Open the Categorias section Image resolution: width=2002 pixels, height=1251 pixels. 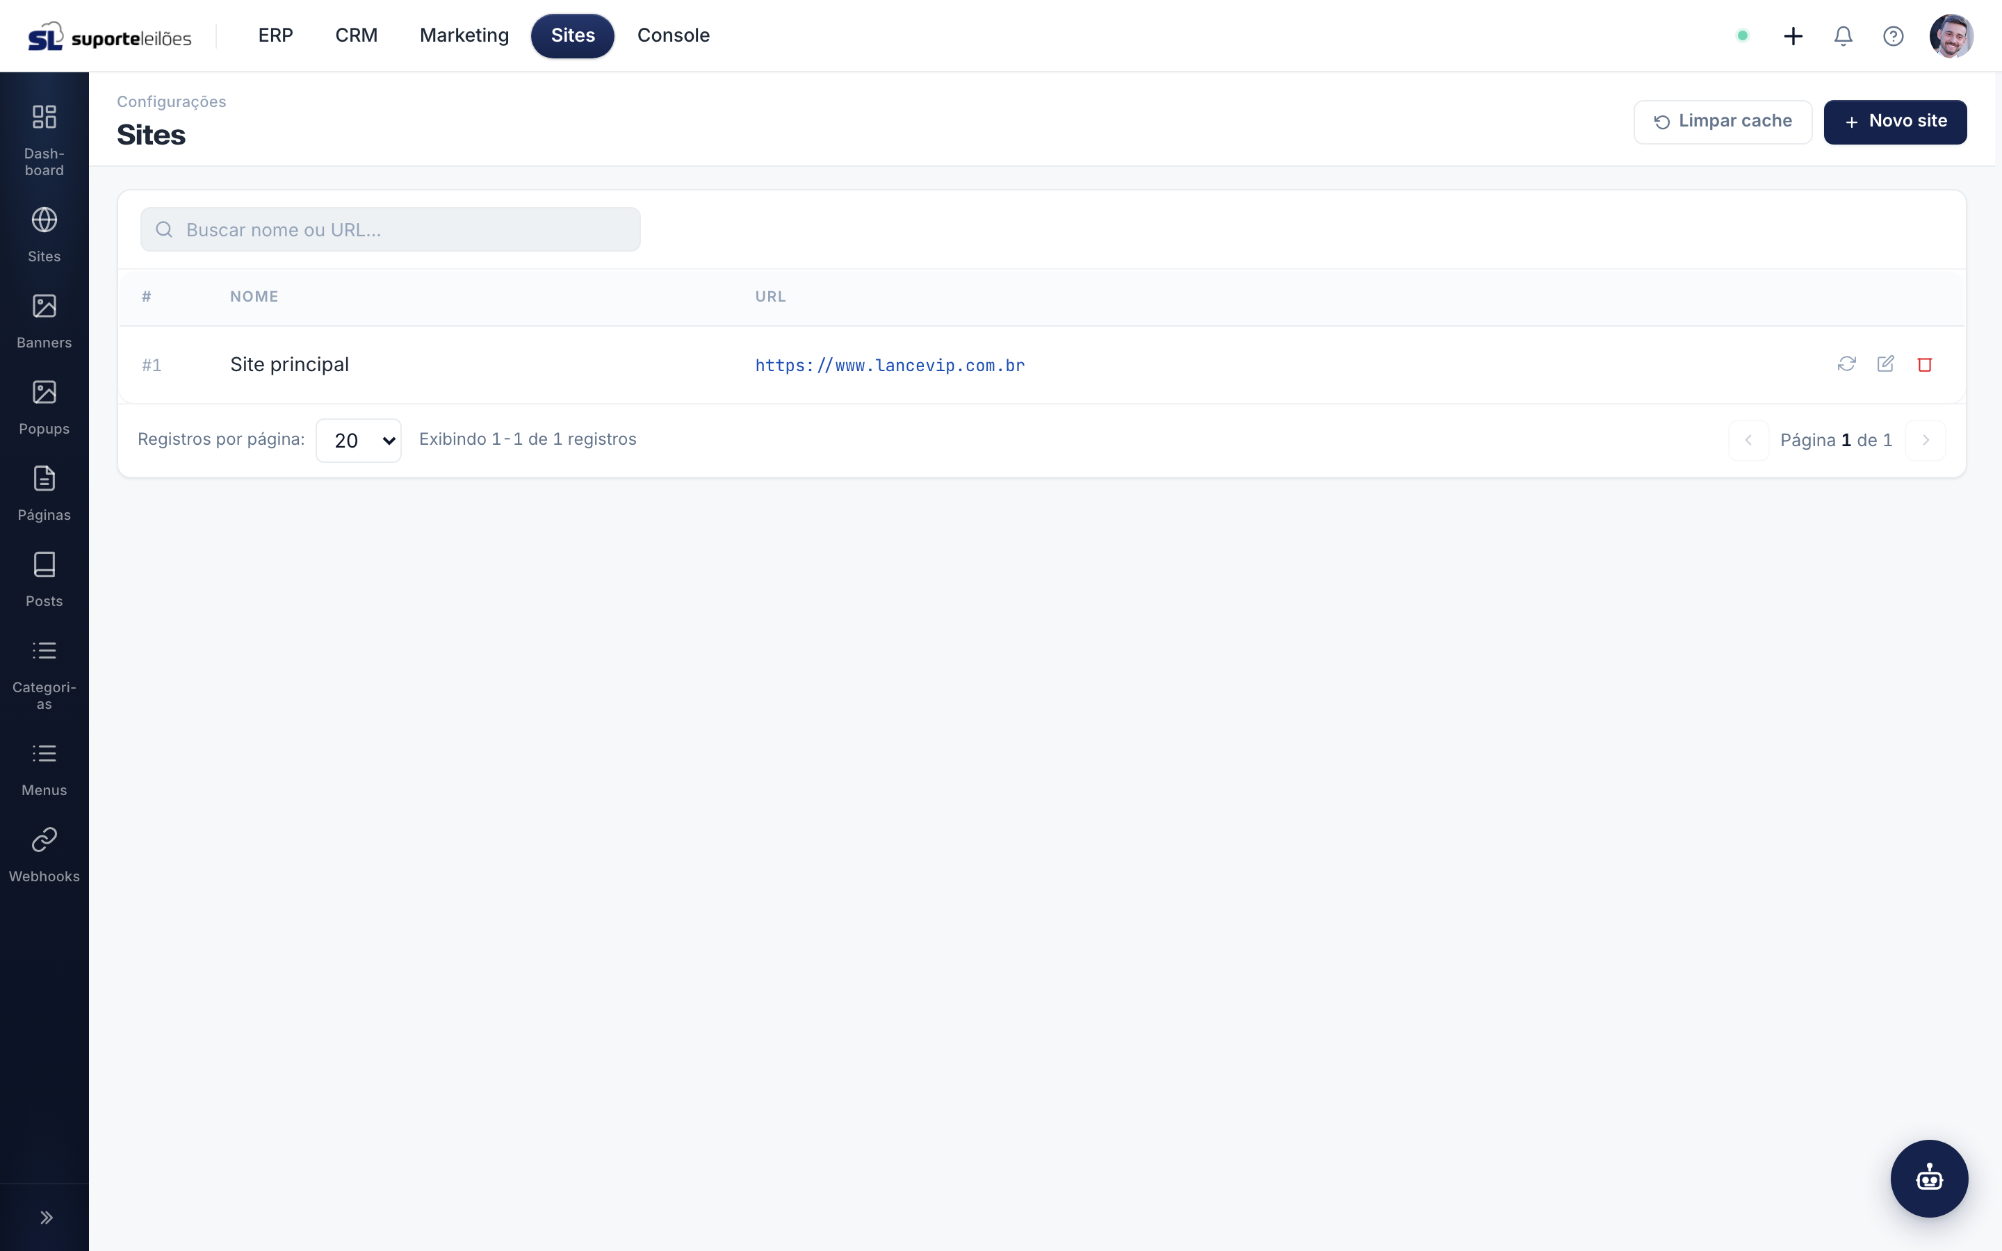click(44, 673)
